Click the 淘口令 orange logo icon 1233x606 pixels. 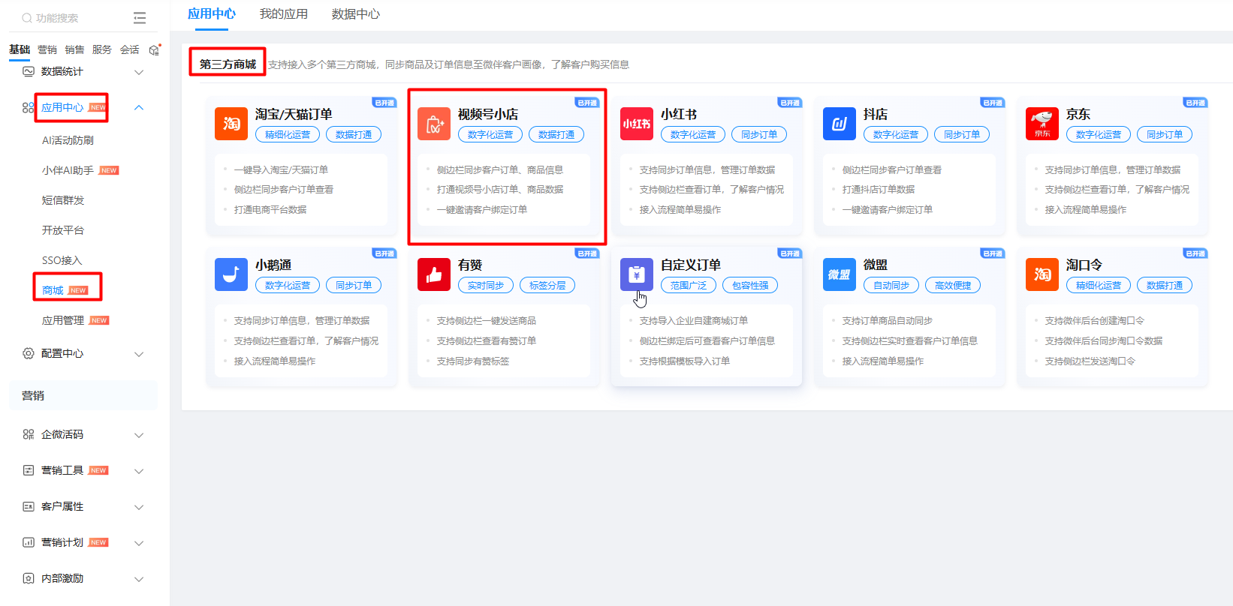pos(1042,274)
